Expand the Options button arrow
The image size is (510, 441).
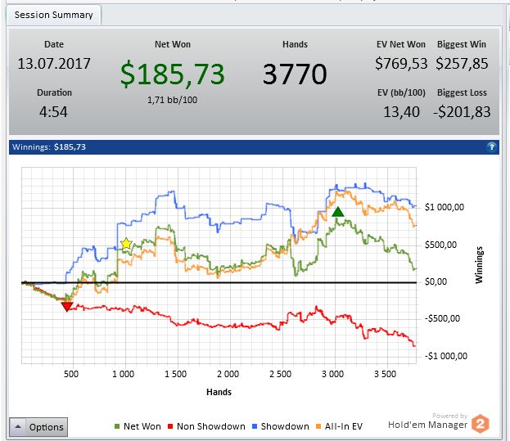click(18, 427)
